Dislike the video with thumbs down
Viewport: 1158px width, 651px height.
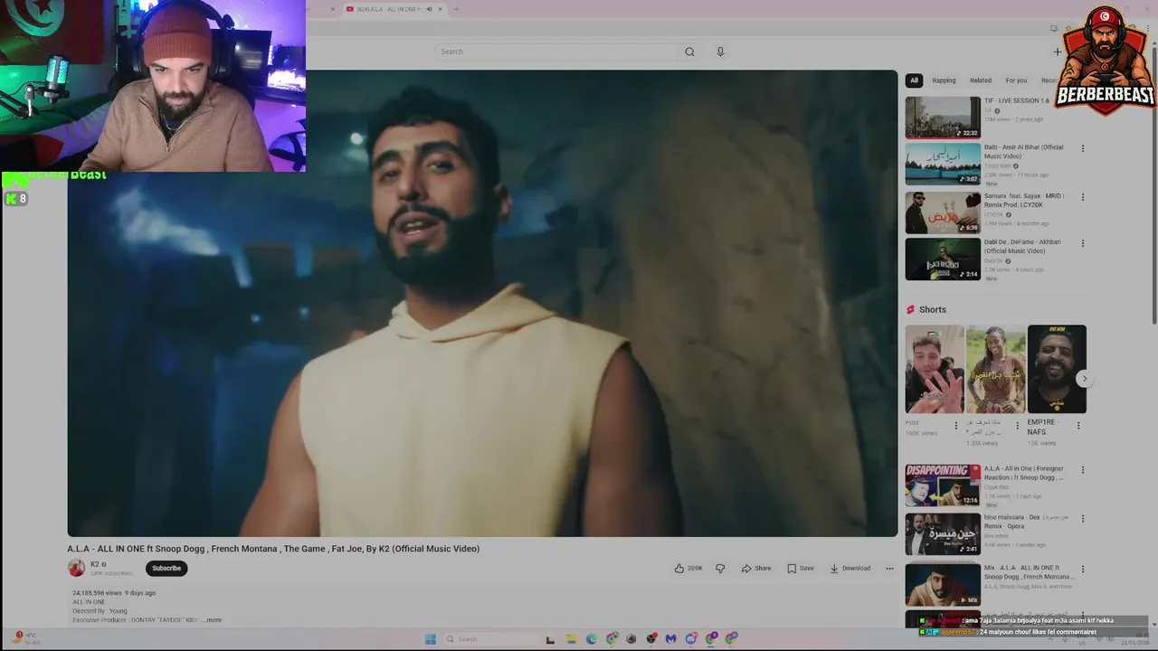[x=720, y=569]
